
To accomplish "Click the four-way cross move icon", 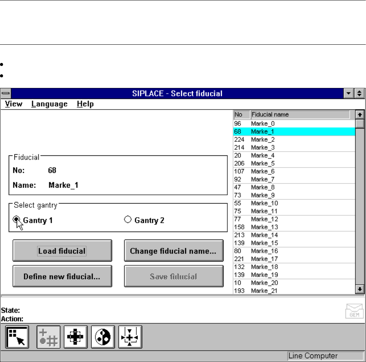I will point(76,337).
